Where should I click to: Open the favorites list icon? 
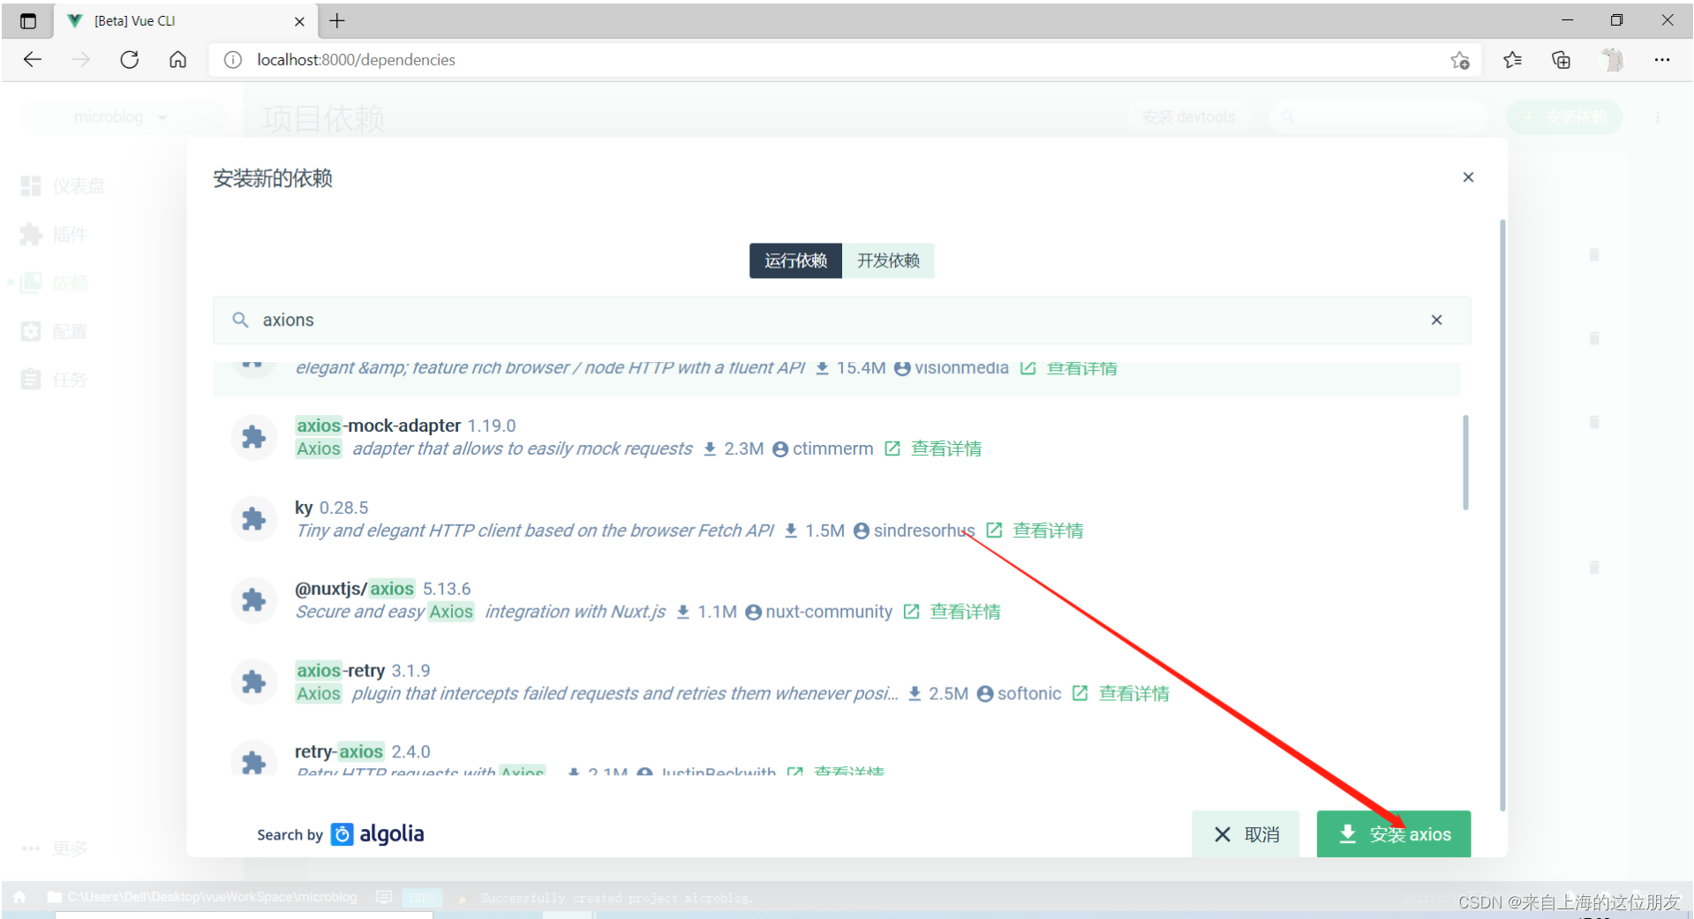click(x=1512, y=60)
